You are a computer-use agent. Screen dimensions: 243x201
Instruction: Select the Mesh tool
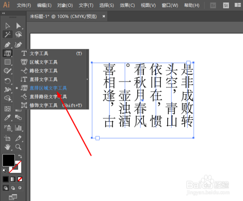coord(7,109)
